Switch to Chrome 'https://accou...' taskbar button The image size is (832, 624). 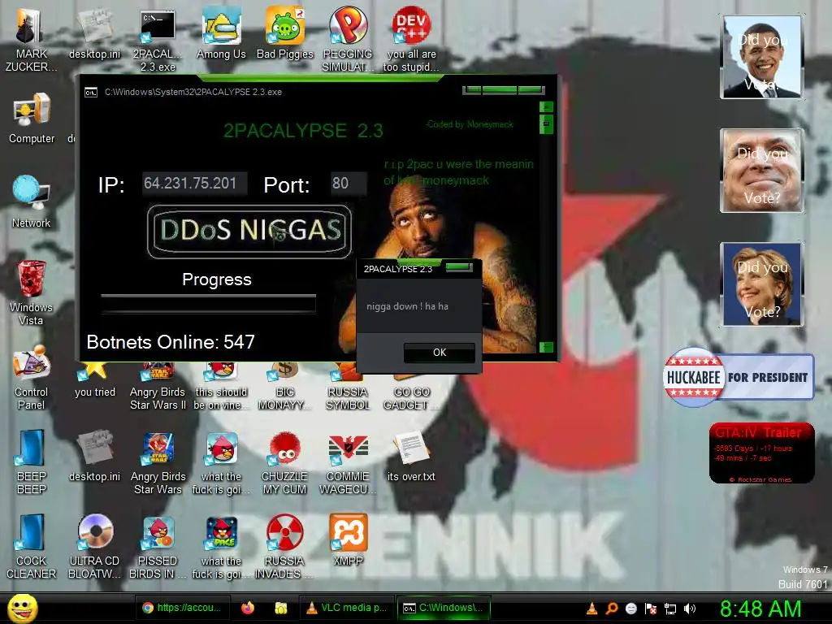tap(182, 608)
